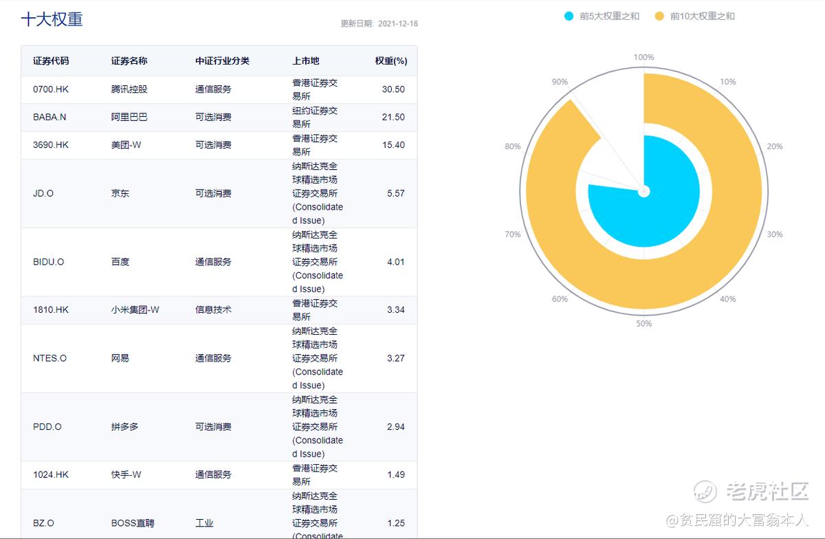Image resolution: width=825 pixels, height=539 pixels.
Task: Click the BOSS直聘 security name
Action: (133, 523)
